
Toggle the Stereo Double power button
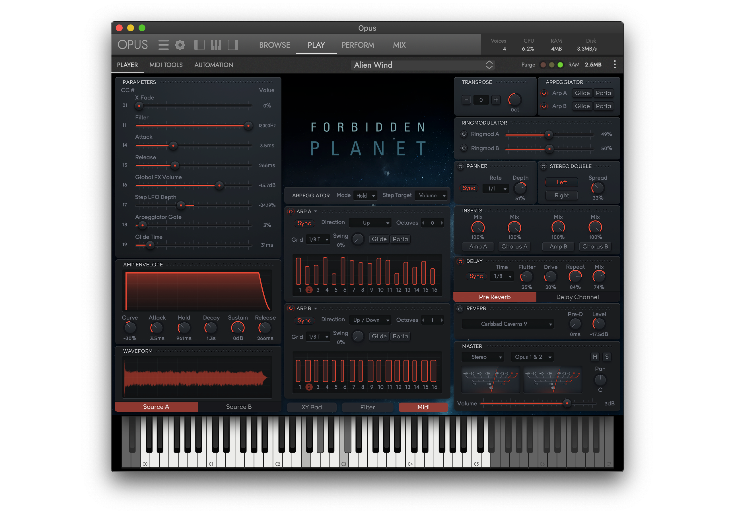tap(543, 166)
